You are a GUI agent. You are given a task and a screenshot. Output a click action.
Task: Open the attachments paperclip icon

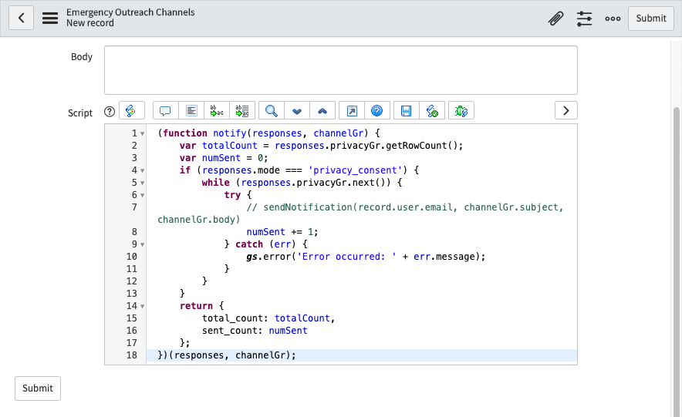click(x=555, y=18)
